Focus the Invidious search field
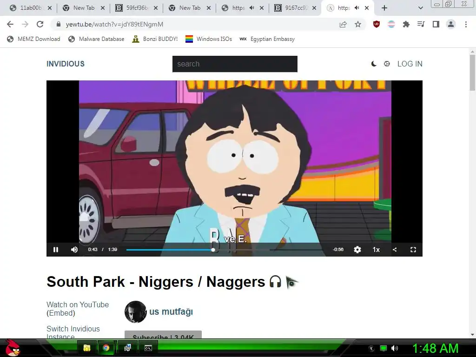 tap(235, 64)
